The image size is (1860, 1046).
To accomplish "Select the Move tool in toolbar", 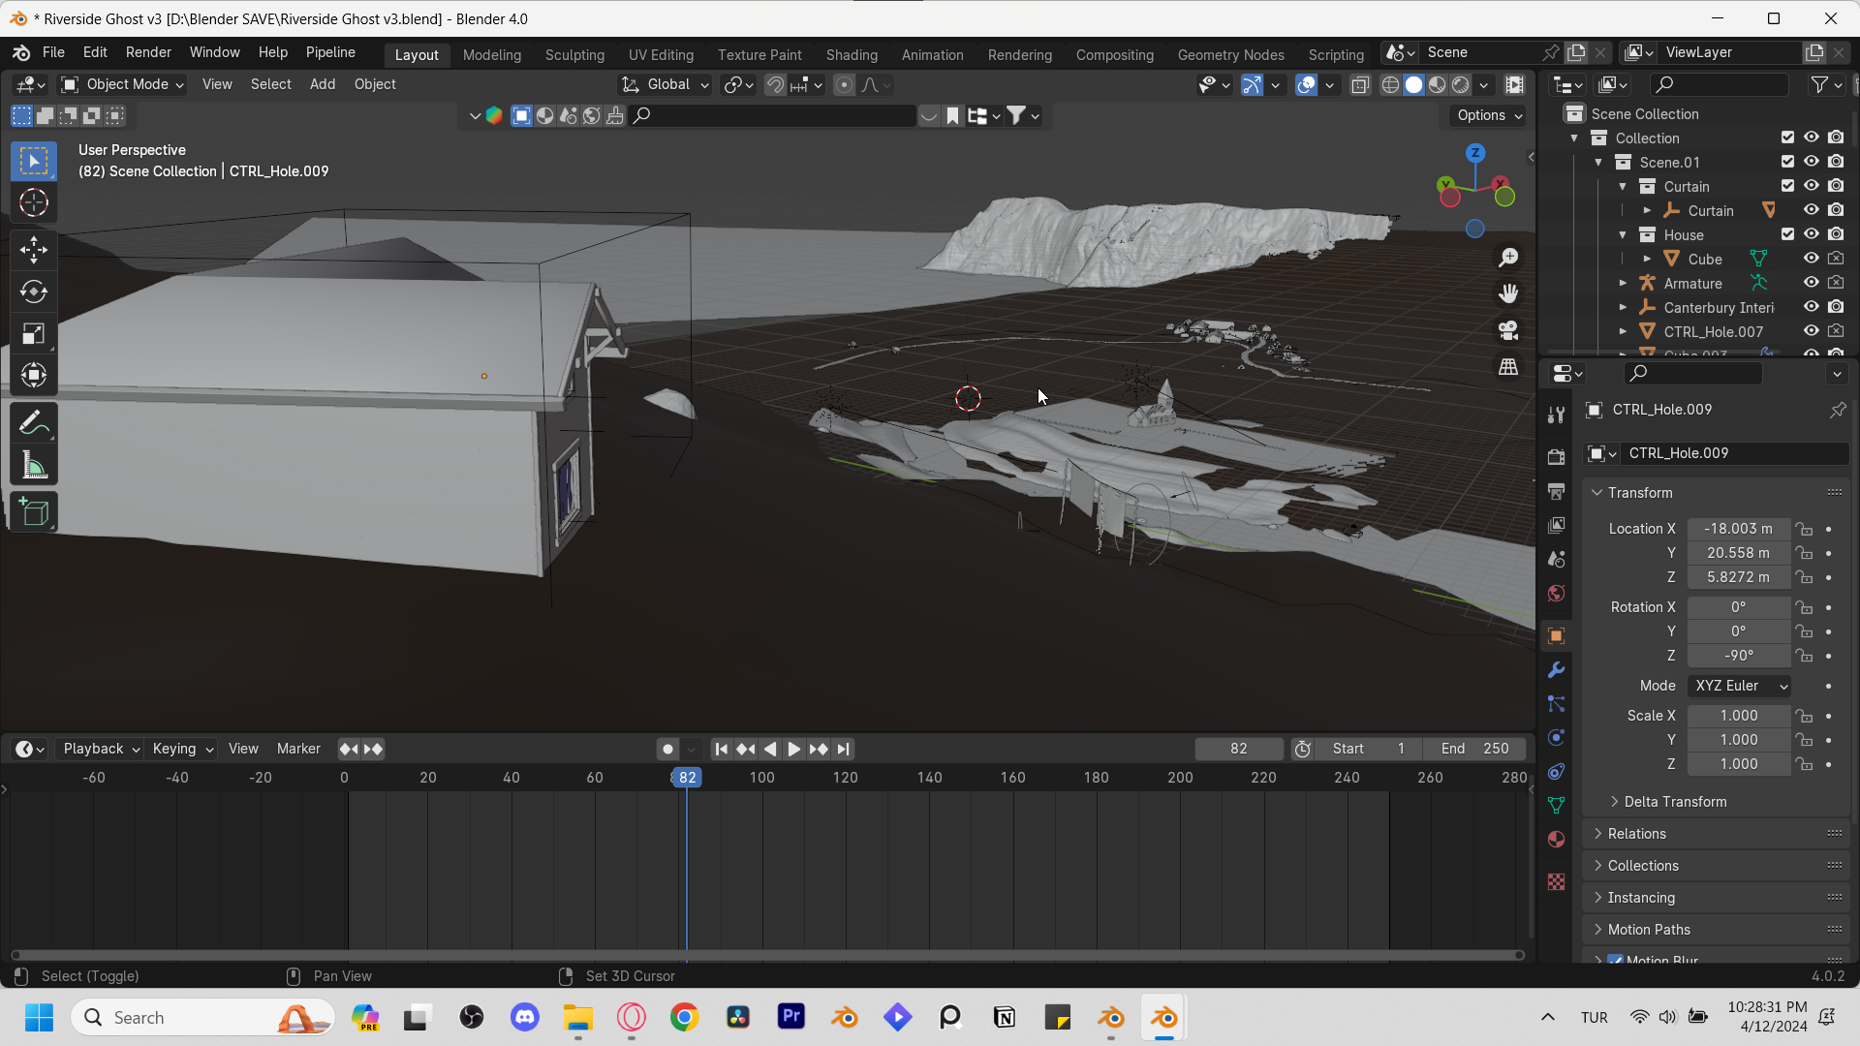I will pyautogui.click(x=34, y=250).
